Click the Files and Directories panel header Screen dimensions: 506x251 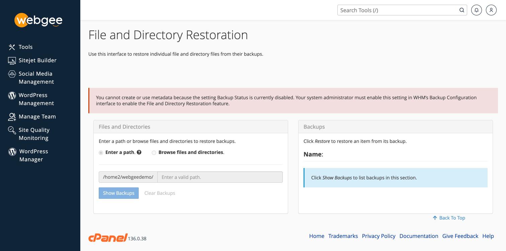click(191, 127)
